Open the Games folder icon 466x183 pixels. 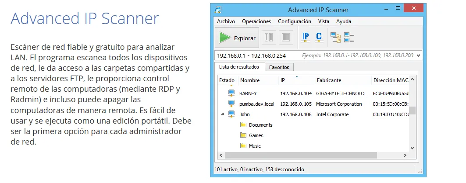click(x=243, y=135)
